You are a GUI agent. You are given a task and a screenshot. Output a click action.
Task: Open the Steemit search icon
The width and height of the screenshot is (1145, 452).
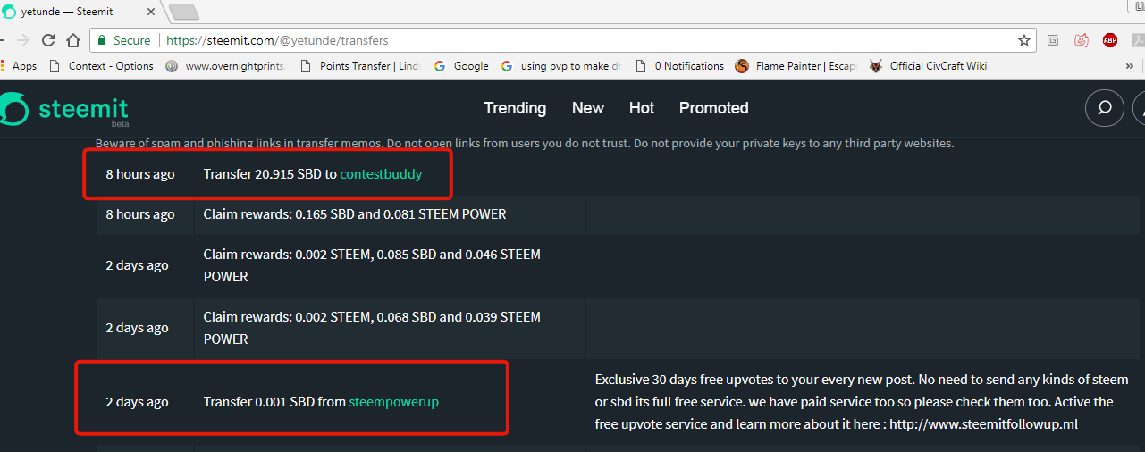click(x=1105, y=108)
